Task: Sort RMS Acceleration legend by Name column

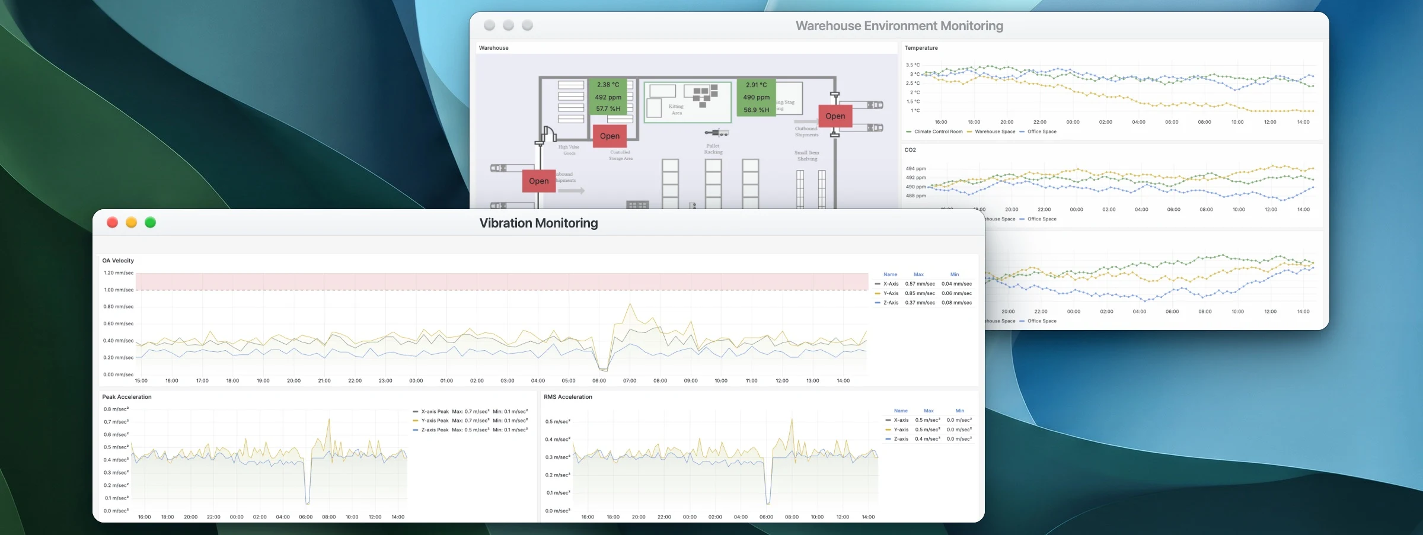Action: pyautogui.click(x=901, y=411)
